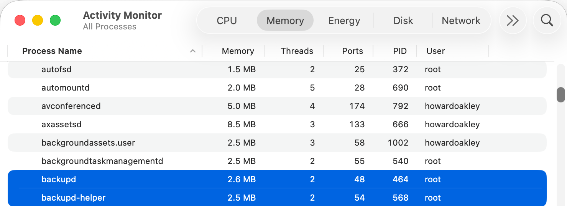Sort by the User column header

[x=436, y=51]
